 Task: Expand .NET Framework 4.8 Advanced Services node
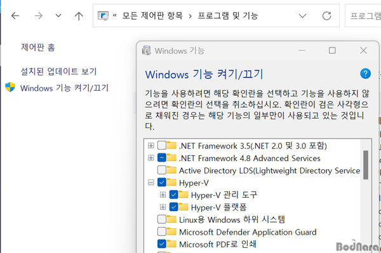151,158
